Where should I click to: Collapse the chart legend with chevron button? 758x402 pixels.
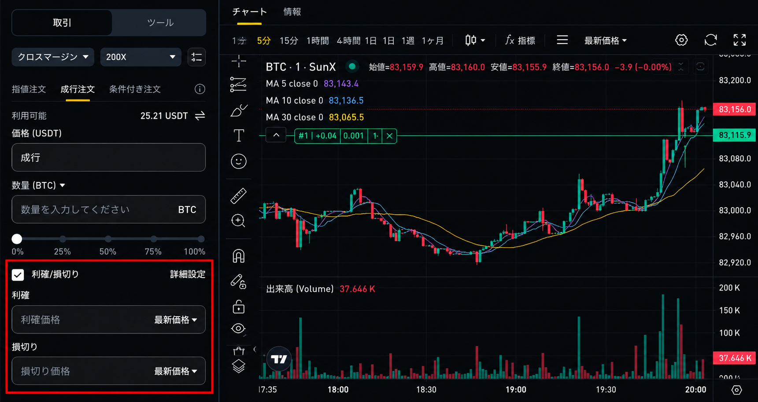[276, 135]
